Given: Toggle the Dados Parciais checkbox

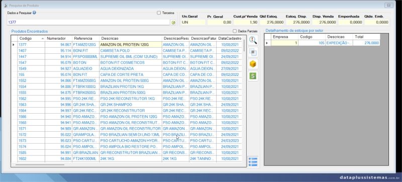Looking at the screenshot, I should 235,31.
